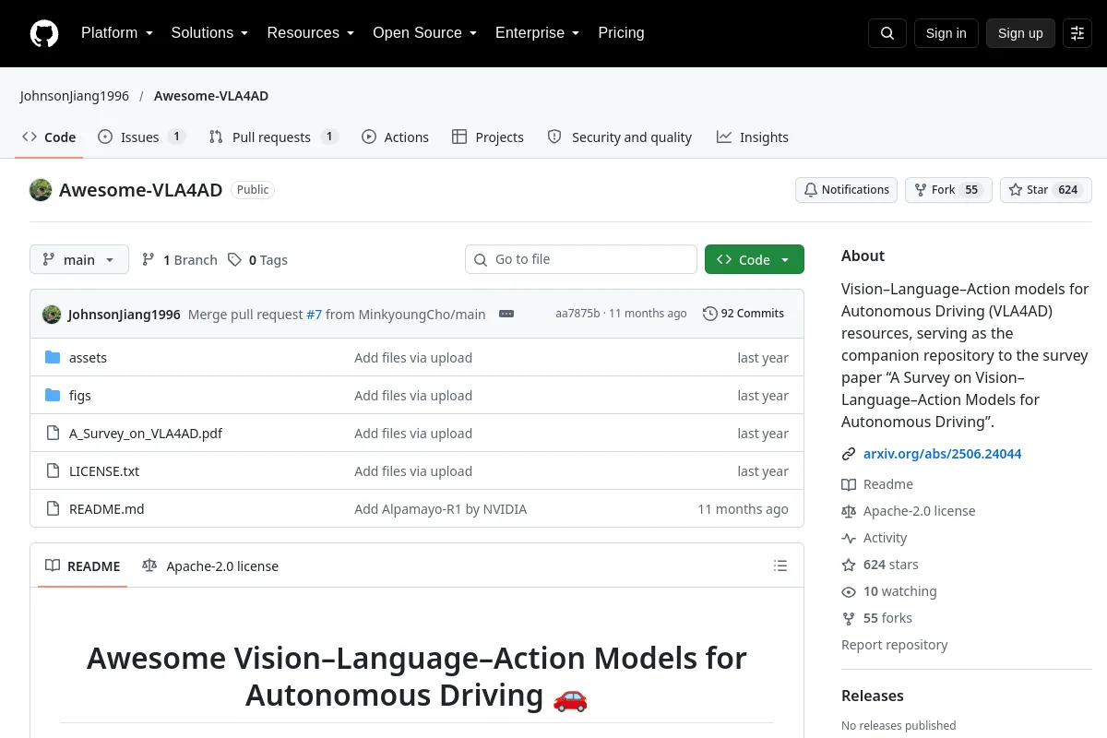Focus the Go to file search field
Screen dimensions: 1107x738
(581, 259)
